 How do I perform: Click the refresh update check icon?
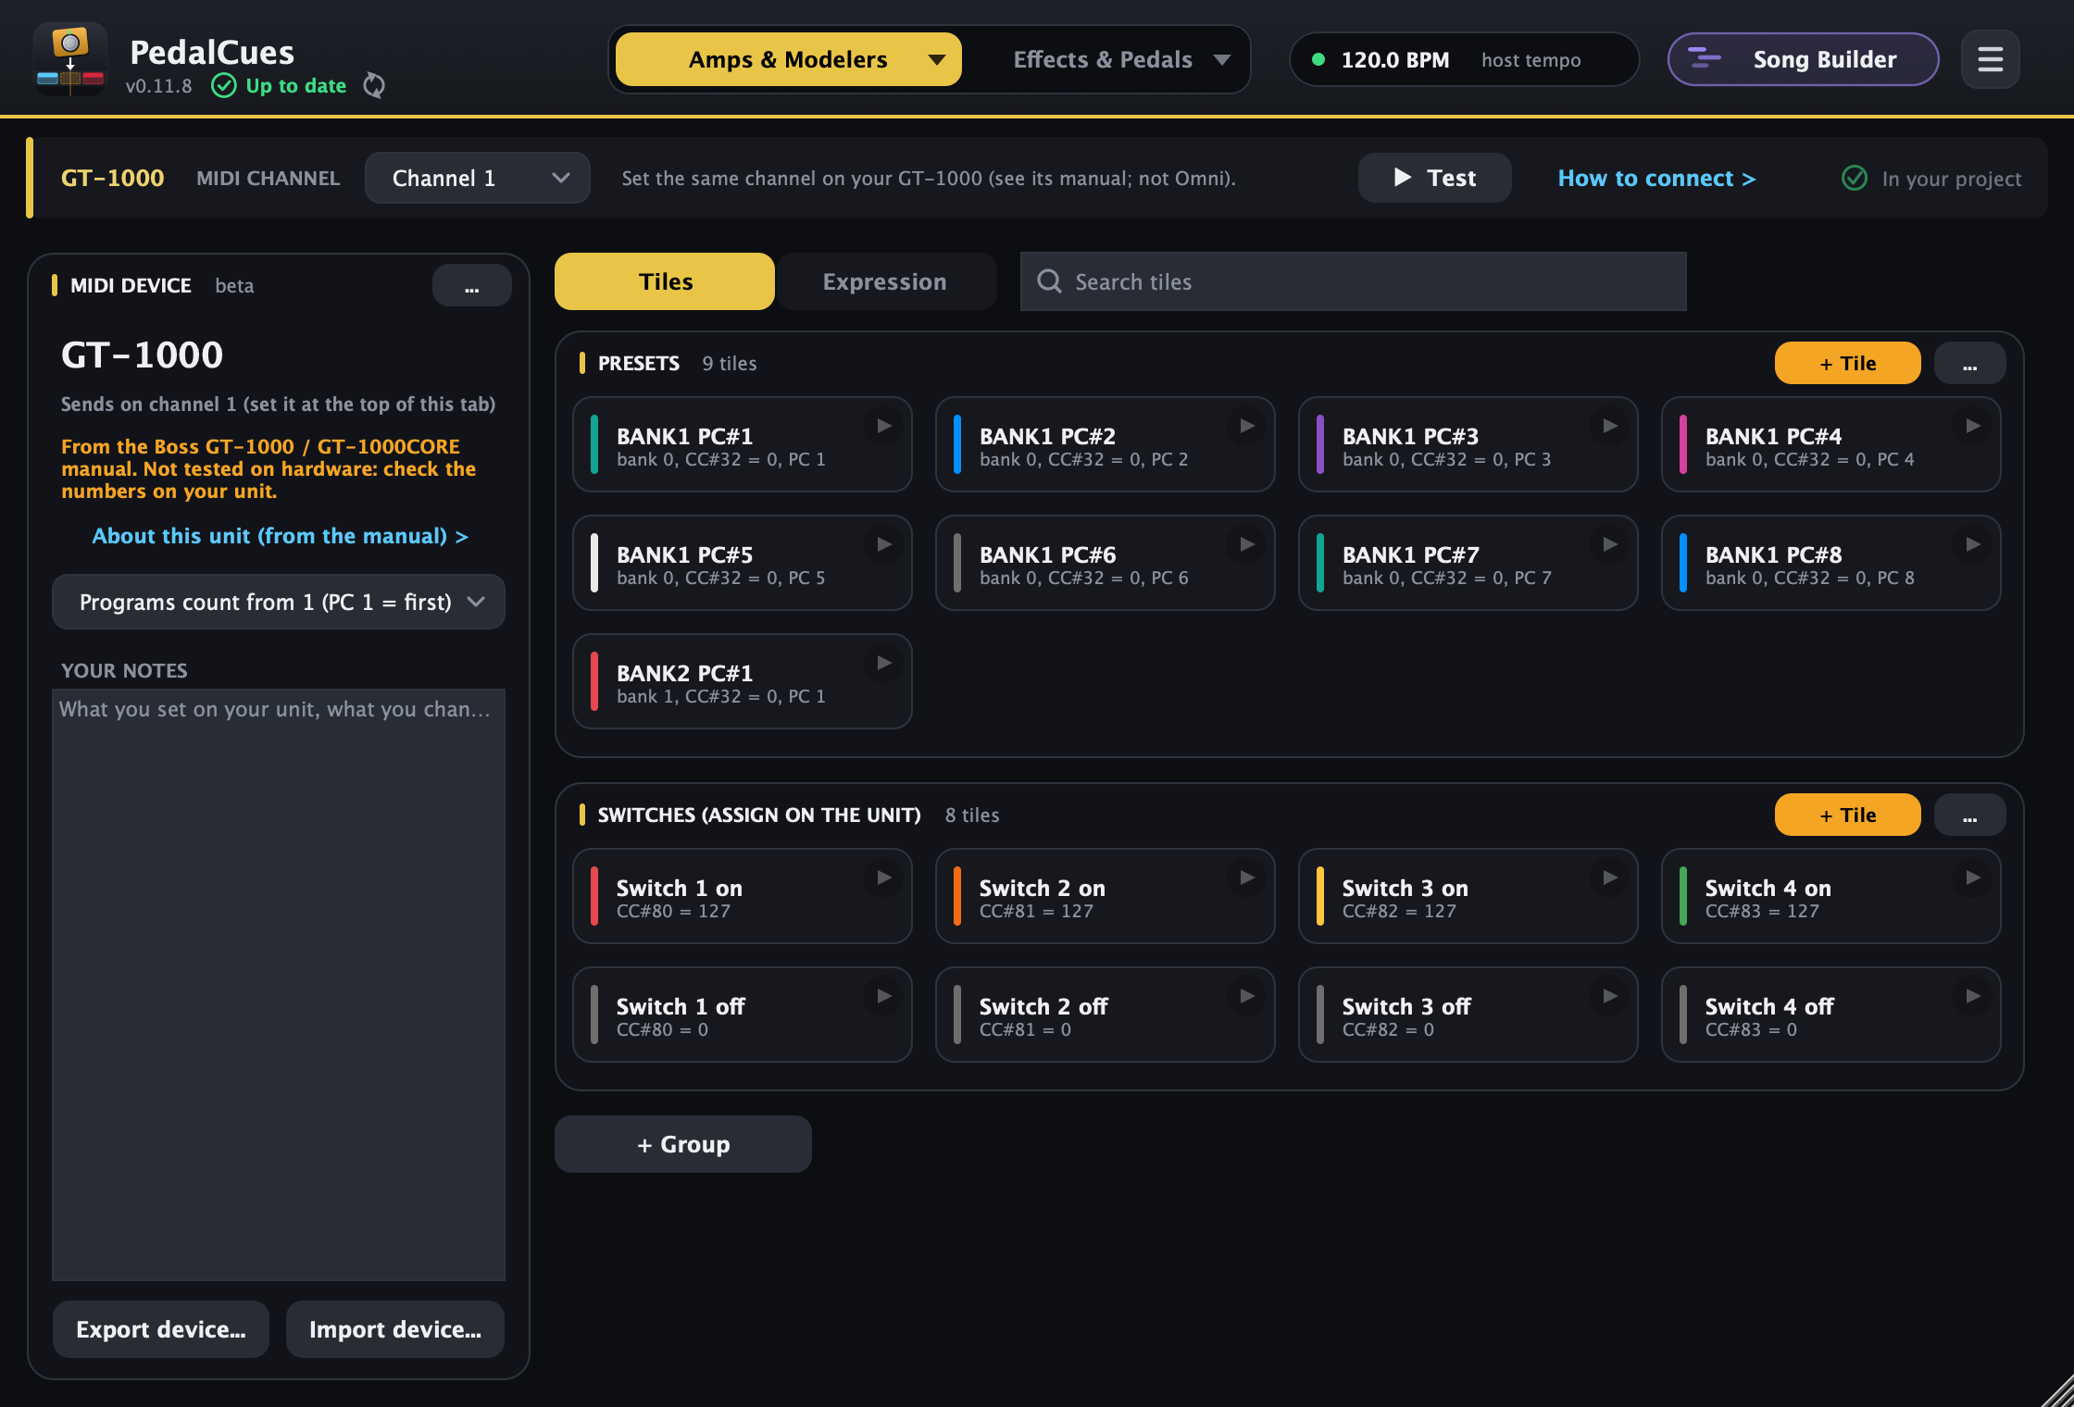point(374,85)
